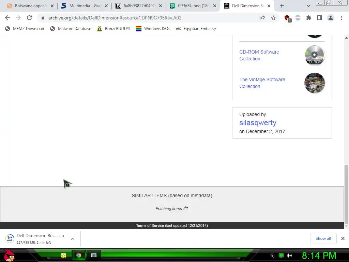The image size is (349, 262).
Task: Open uploader silasqwerty's profile
Action: (258, 122)
